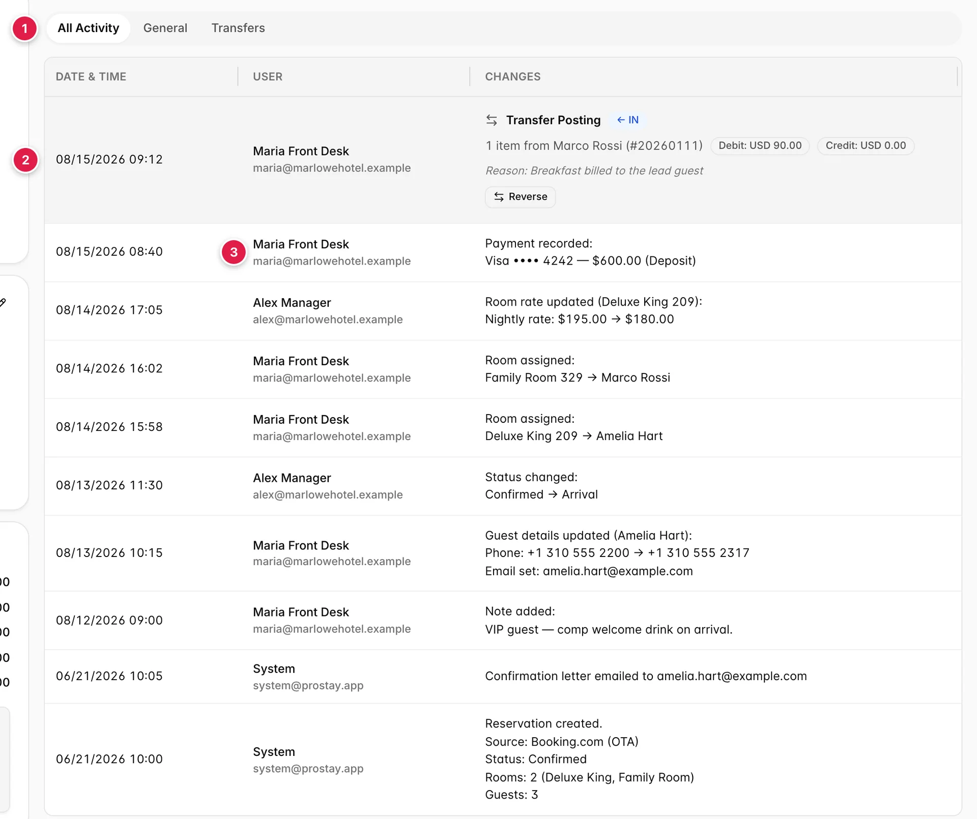This screenshot has width=977, height=819.
Task: Click 'Note added:' heading
Action: [x=520, y=611]
